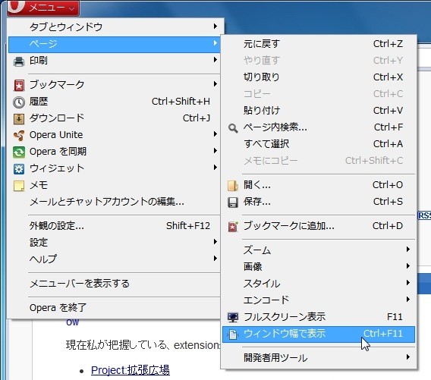Open the red メニュー button

(x=43, y=8)
